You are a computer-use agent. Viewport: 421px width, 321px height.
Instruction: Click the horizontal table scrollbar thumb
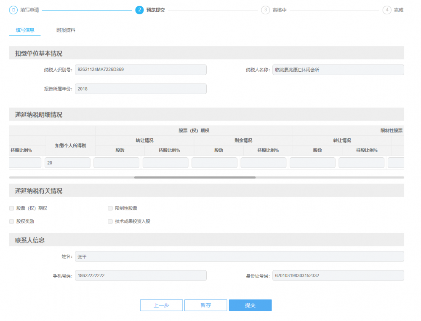[x=195, y=178]
